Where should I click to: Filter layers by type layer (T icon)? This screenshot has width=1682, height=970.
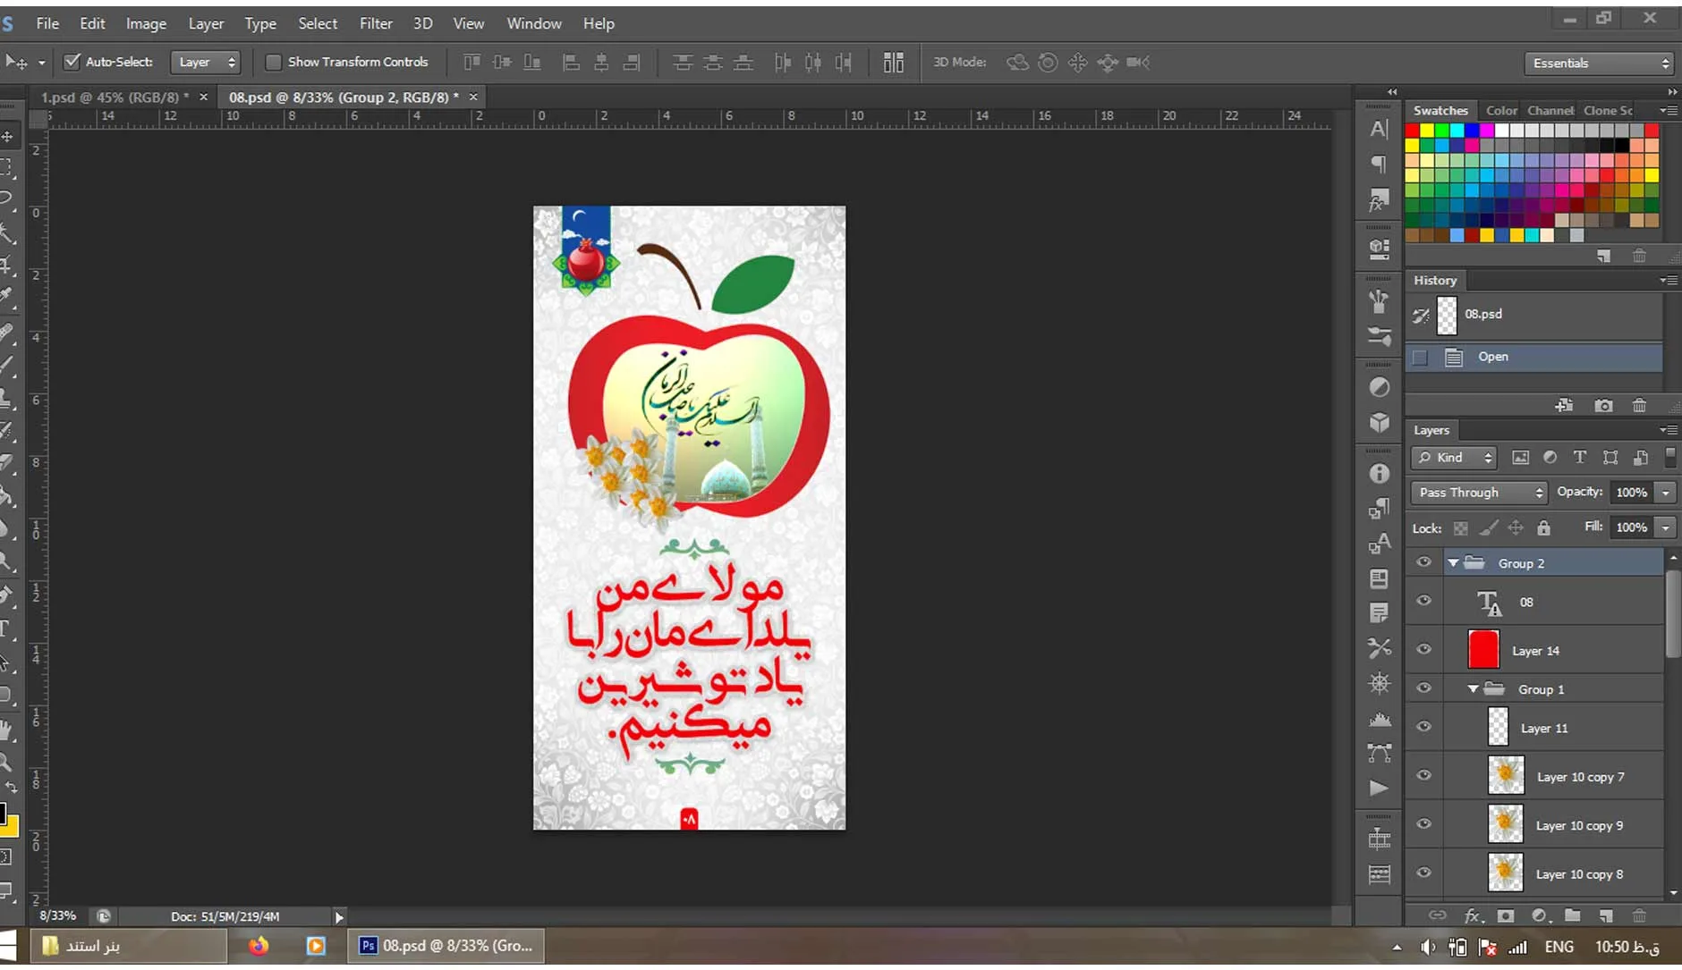(x=1580, y=457)
